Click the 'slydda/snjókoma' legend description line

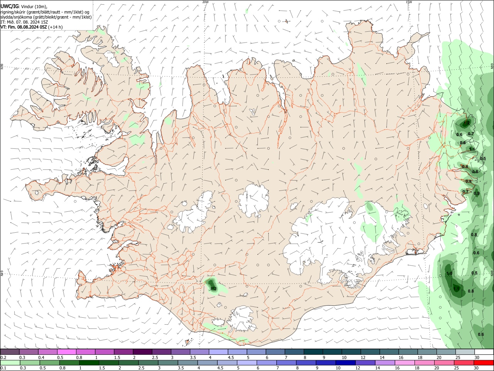[x=46, y=17]
